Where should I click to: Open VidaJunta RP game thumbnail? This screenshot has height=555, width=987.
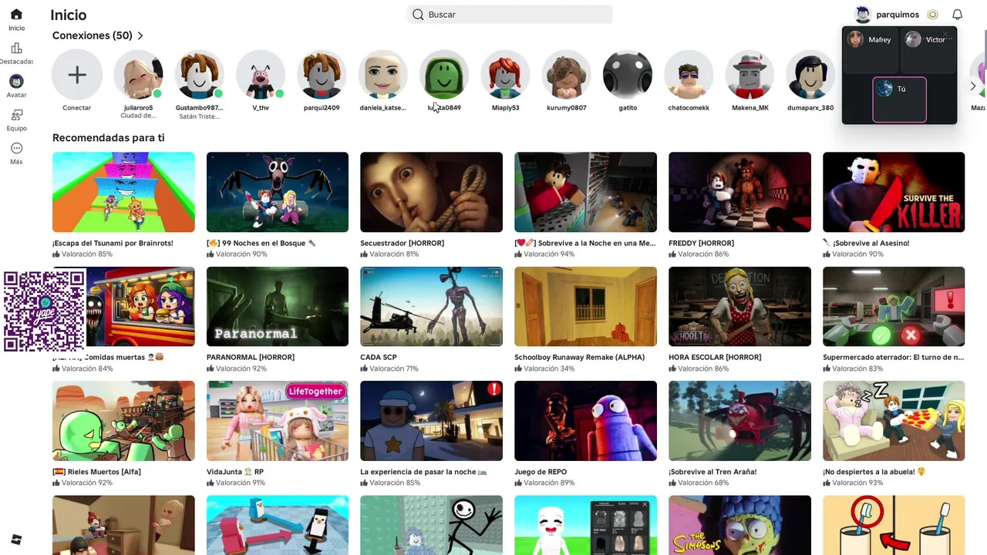pos(278,421)
